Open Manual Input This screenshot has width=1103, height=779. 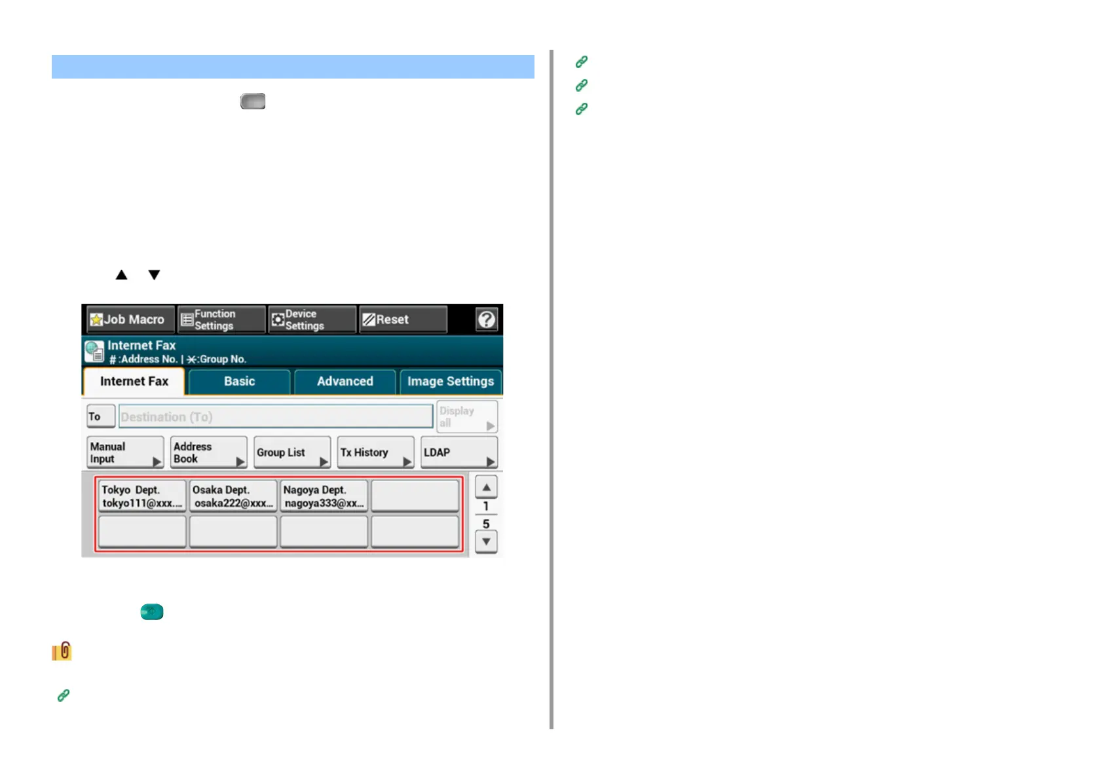(125, 452)
